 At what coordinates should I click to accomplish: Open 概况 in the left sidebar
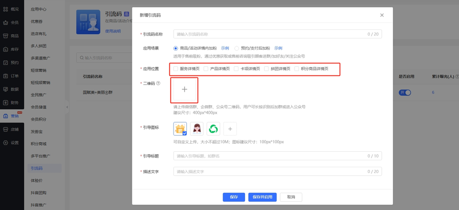tap(11, 9)
